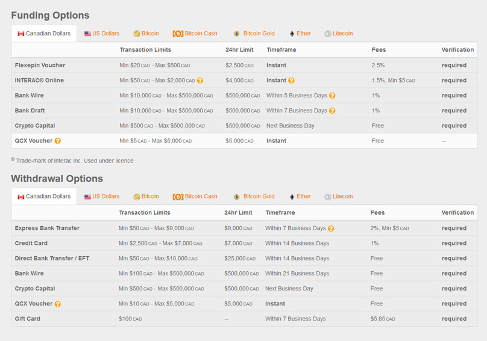Click the Withdrawal Options heading
Screen dimensions: 487x341
click(x=57, y=179)
